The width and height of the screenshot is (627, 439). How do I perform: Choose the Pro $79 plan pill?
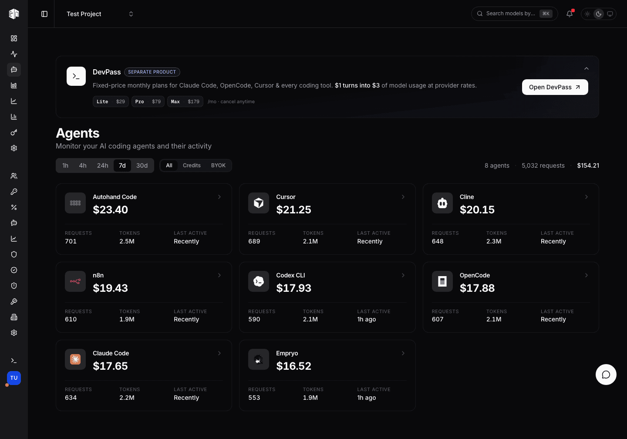pyautogui.click(x=148, y=101)
